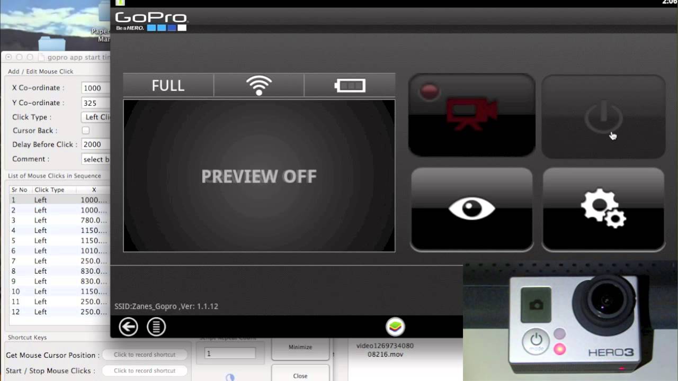
Task: Record shortcut for Start / Stop Mouse Clicks
Action: [x=145, y=370]
